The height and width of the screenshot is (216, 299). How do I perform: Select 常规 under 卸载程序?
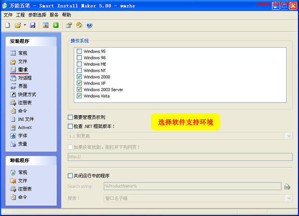pos(19,172)
